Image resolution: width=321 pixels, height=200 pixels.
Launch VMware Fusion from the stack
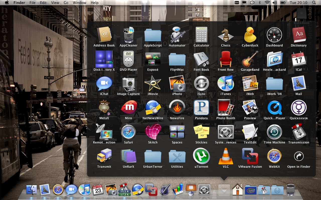click(250, 156)
